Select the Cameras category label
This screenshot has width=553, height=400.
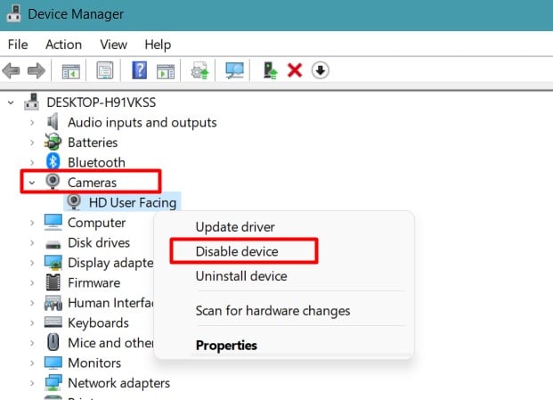(x=92, y=183)
